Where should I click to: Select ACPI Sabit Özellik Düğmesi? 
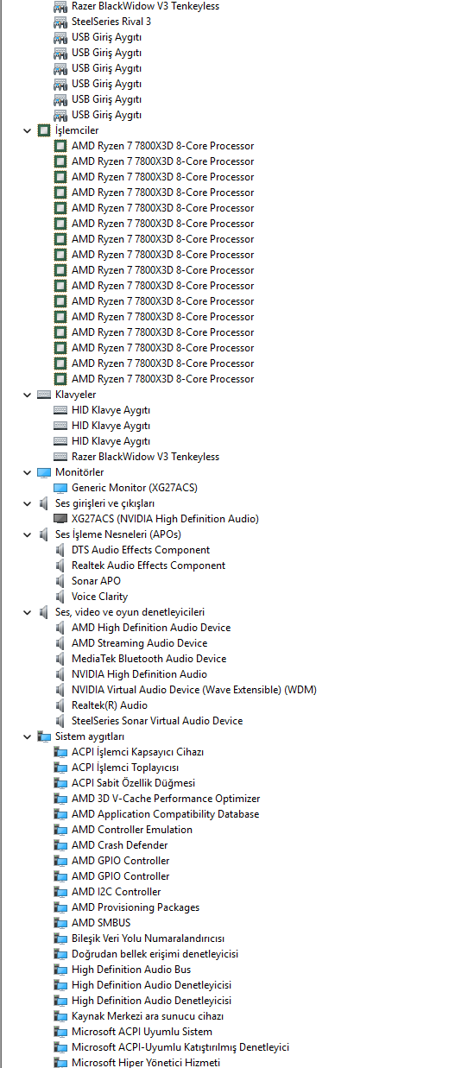point(133,783)
